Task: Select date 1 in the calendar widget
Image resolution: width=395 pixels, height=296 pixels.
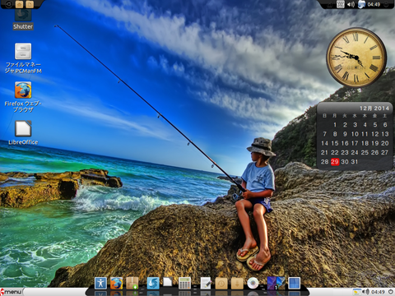Action: pos(335,125)
